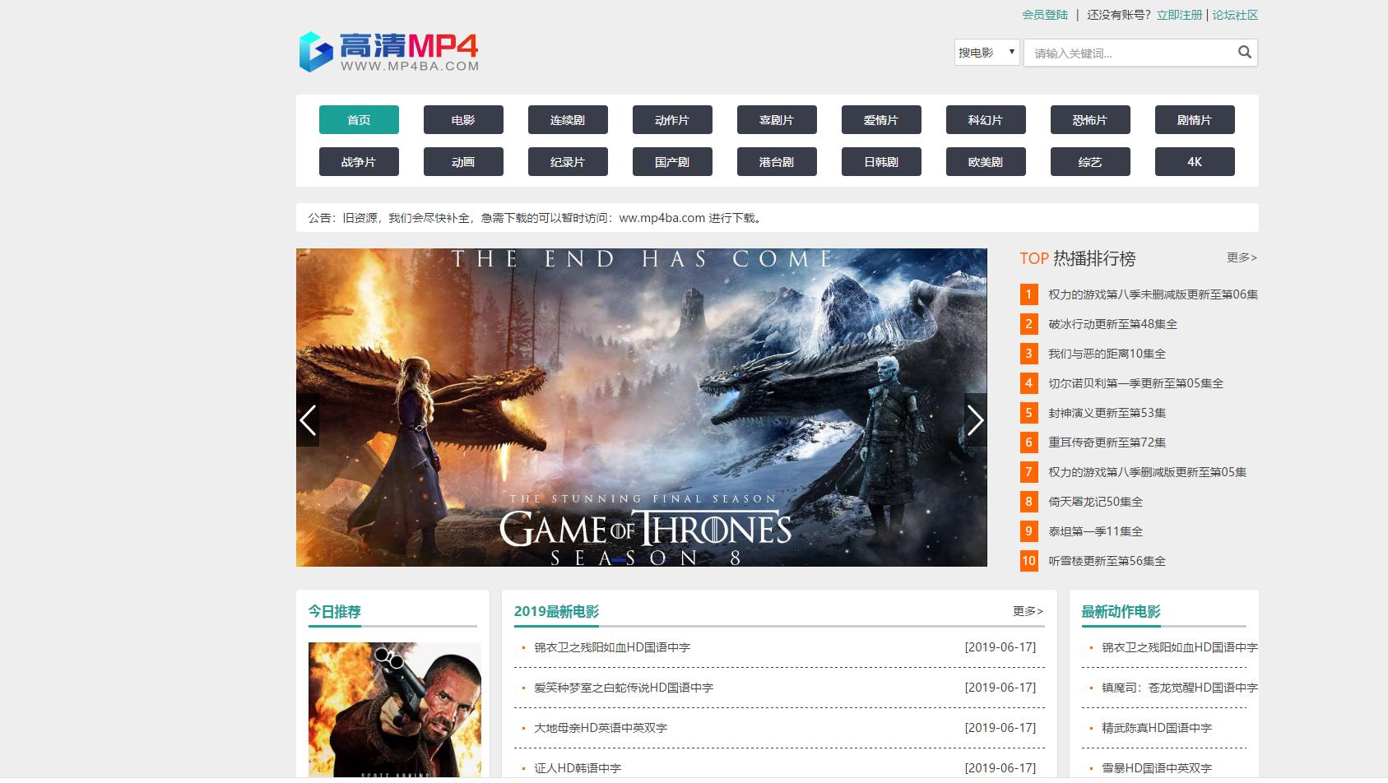Browse the 港台剧 category
This screenshot has height=783, width=1388.
click(777, 162)
